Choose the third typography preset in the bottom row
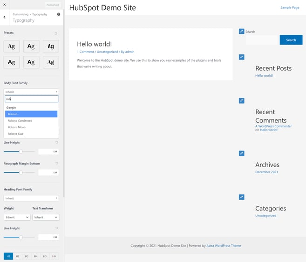The image size is (306, 262). (51, 62)
